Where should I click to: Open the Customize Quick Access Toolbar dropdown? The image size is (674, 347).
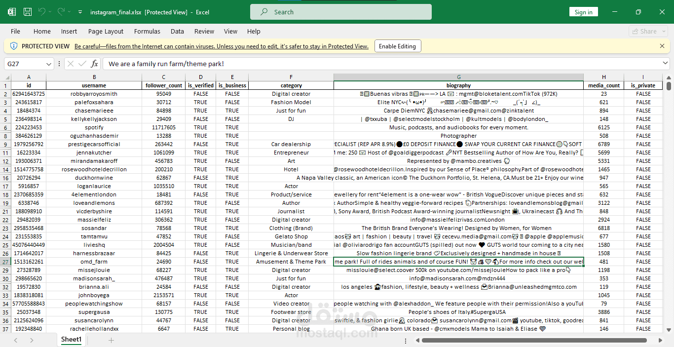pos(80,12)
